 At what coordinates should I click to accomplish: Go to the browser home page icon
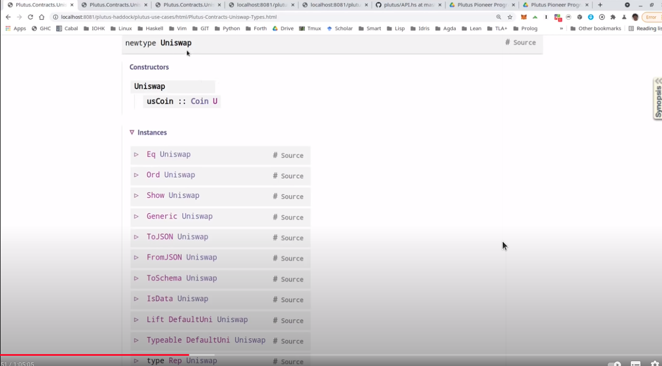point(41,17)
